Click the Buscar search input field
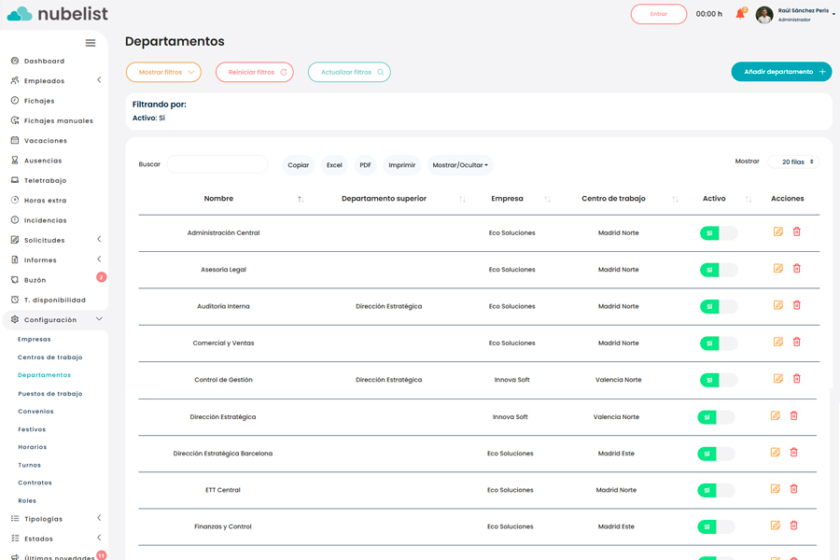Viewport: 840px width, 560px height. coord(217,164)
